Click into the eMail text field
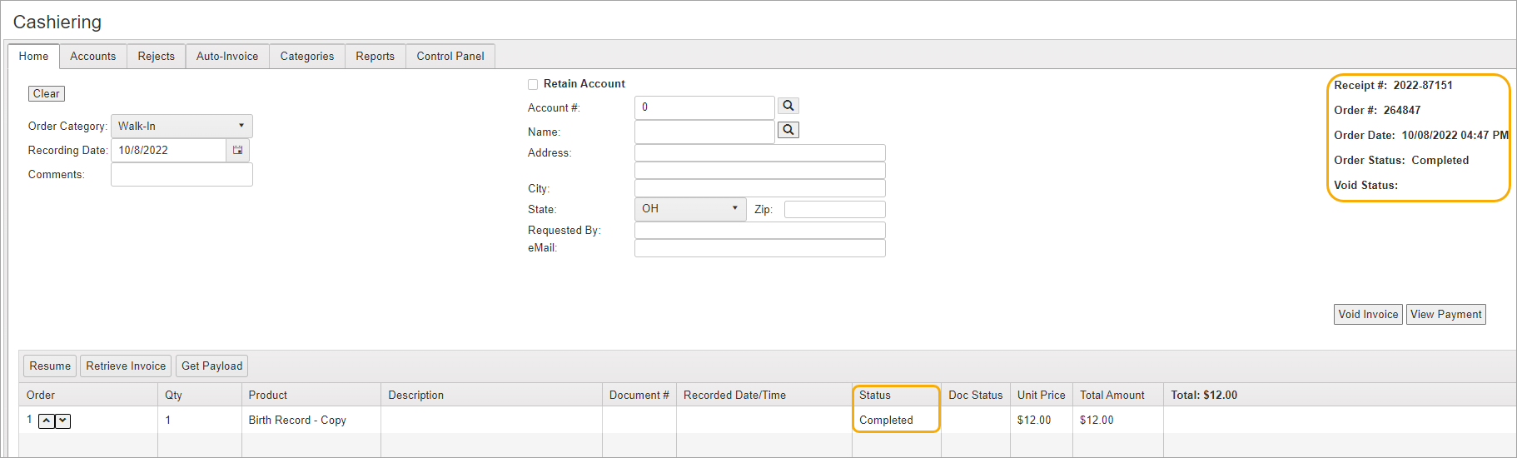The height and width of the screenshot is (458, 1517). coord(759,248)
